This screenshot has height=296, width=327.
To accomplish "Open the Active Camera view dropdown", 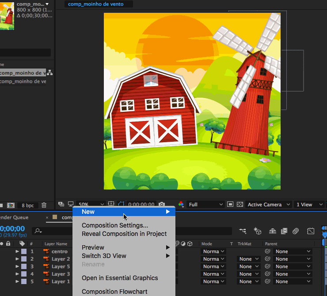I will [x=269, y=205].
